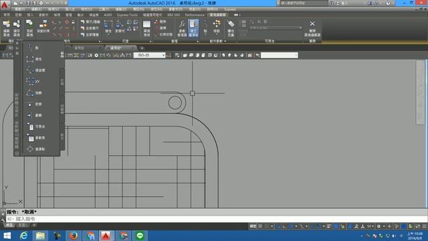Select XY parameter in authoring palette
428x241 pixels.
tap(33, 82)
